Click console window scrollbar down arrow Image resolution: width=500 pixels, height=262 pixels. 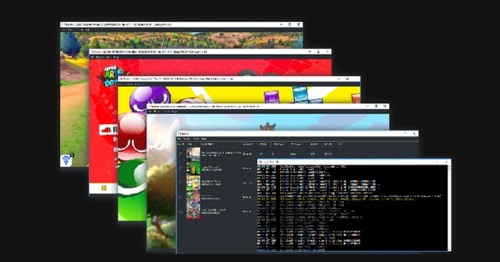coord(449,249)
